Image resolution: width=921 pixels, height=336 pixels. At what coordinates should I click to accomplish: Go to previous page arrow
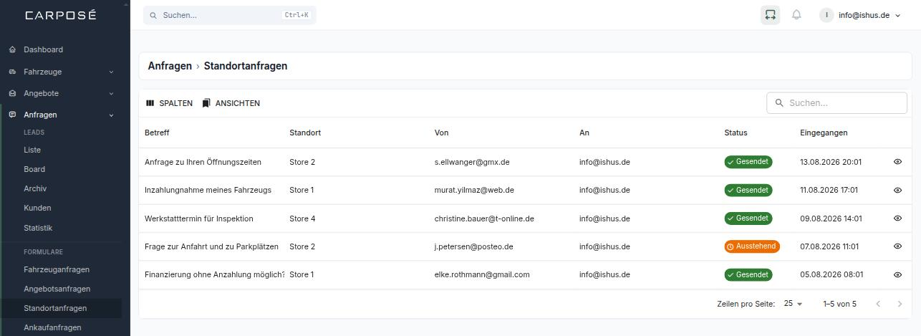click(878, 304)
